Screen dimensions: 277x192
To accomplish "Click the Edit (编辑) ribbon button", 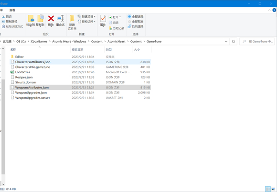I will pyautogui.click(x=114, y=23).
